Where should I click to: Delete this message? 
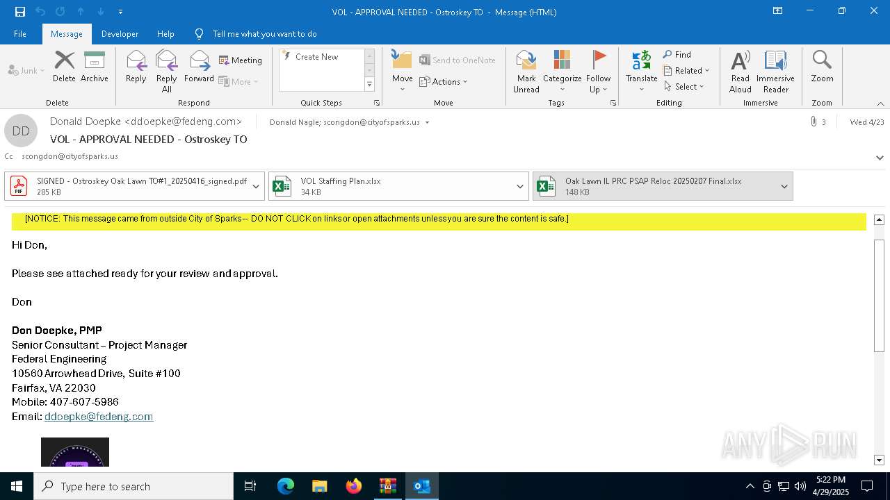(x=64, y=67)
